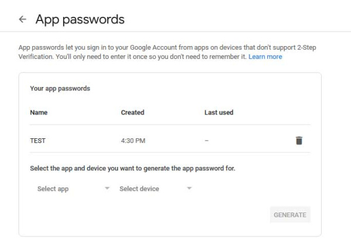The height and width of the screenshot is (251, 351).
Task: Click the arrow beside Select app
Action: point(107,188)
